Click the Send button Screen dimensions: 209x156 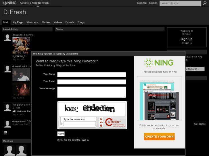tap(61, 134)
